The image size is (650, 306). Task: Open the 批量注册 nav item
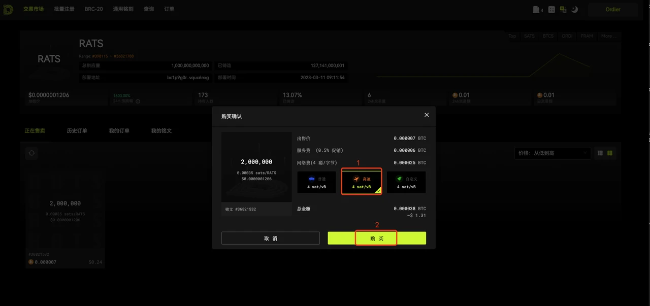64,9
